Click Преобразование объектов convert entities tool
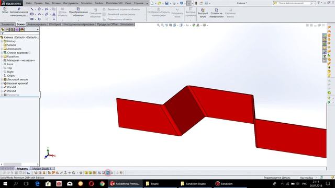Screen dimensions: 335x188 [x=78, y=12]
